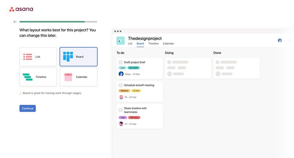Click the blue Board layout icon
The height and width of the screenshot is (158, 294).
[68, 56]
